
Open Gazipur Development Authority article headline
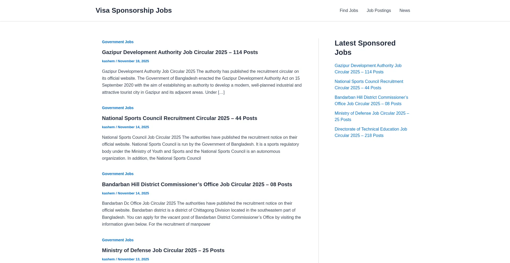(180, 52)
